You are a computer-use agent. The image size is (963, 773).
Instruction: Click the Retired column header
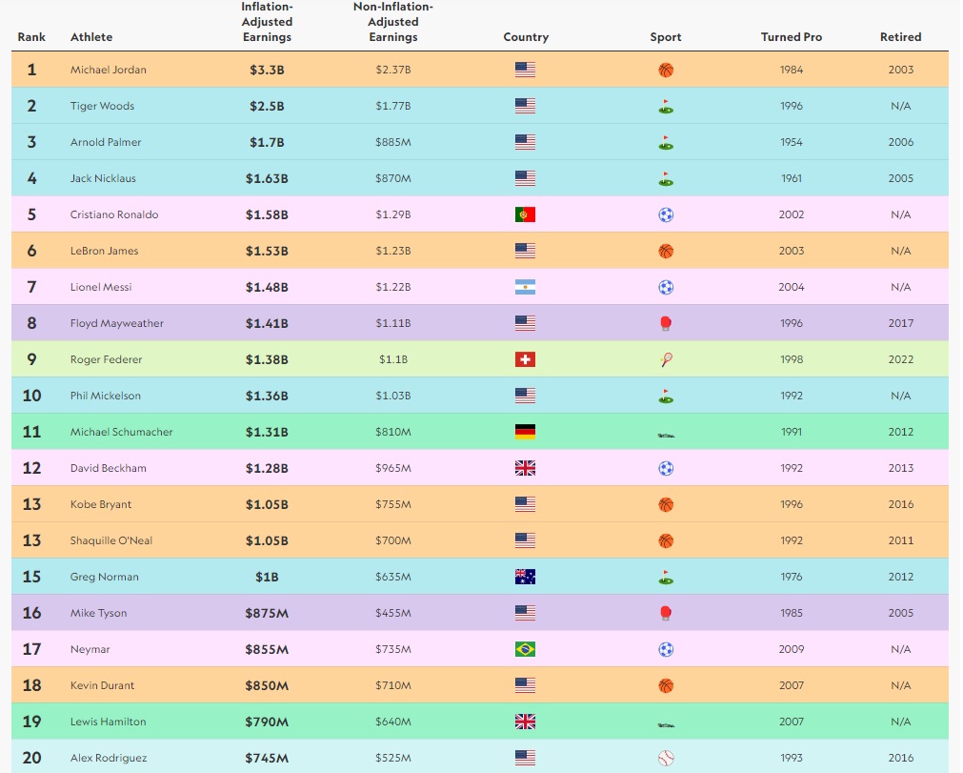(900, 37)
